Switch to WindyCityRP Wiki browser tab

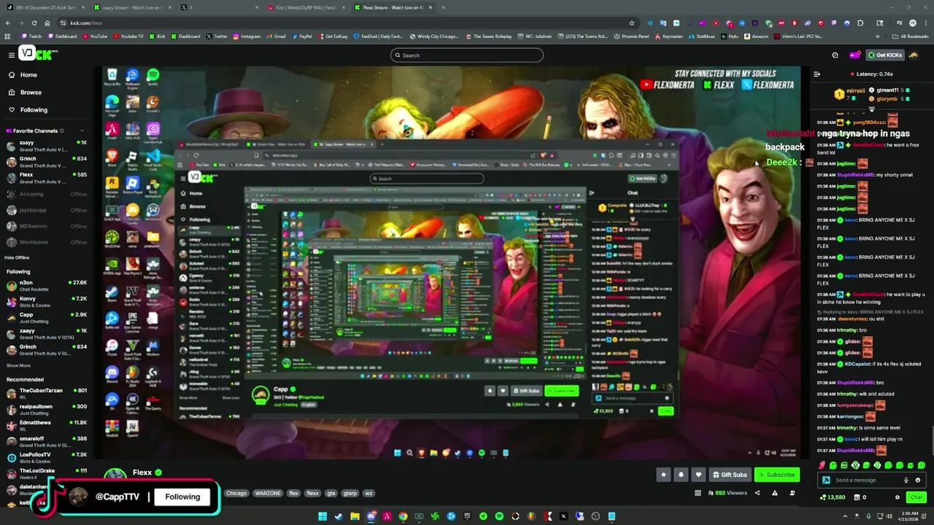[x=306, y=7]
